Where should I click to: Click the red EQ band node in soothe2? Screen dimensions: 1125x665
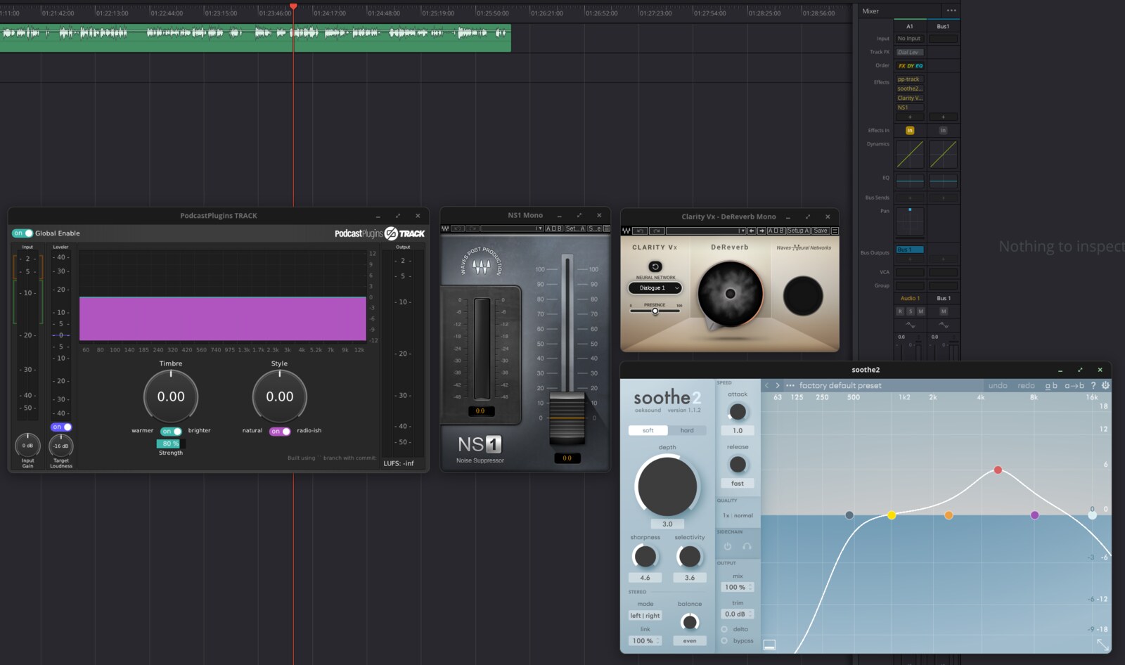998,470
